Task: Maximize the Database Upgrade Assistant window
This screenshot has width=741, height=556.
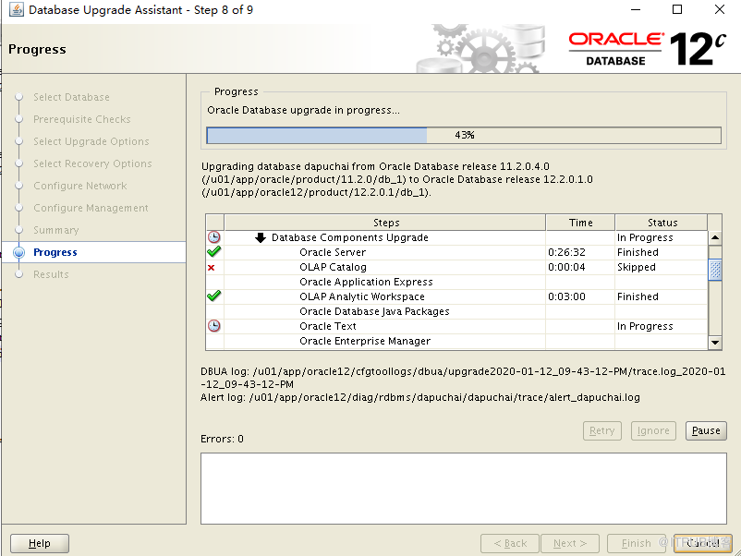Action: point(677,9)
